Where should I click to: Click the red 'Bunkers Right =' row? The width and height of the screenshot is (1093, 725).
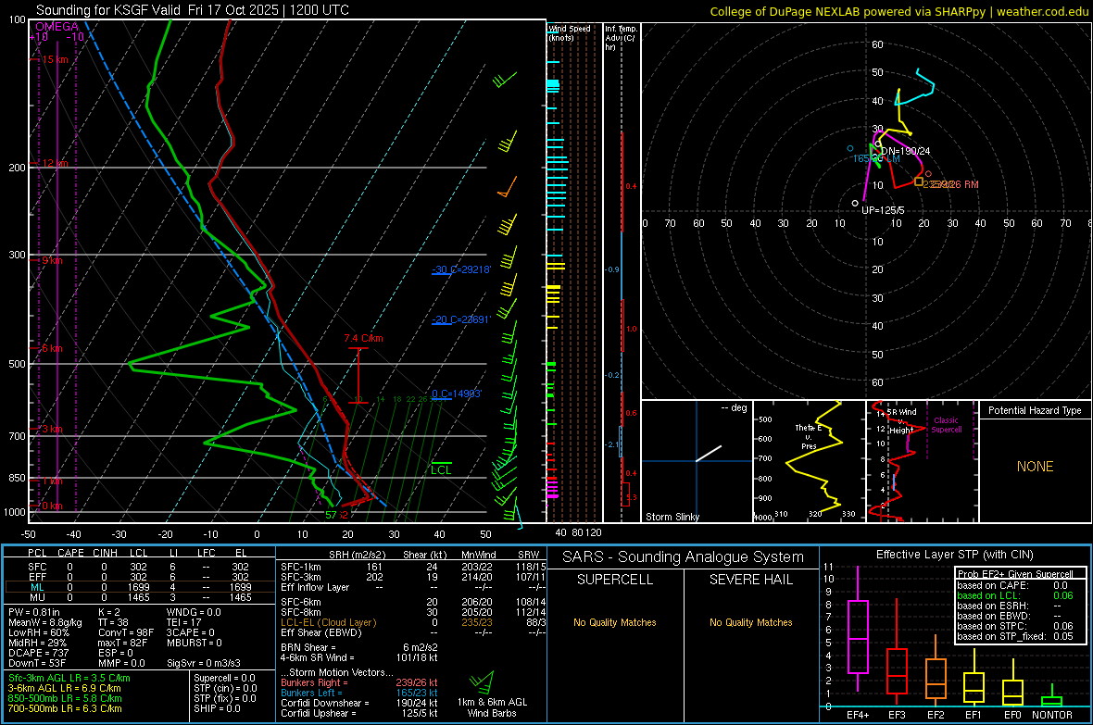pos(359,682)
